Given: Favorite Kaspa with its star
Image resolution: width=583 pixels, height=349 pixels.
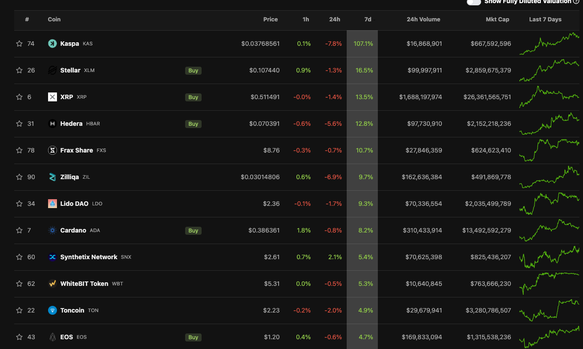Looking at the screenshot, I should pos(19,44).
